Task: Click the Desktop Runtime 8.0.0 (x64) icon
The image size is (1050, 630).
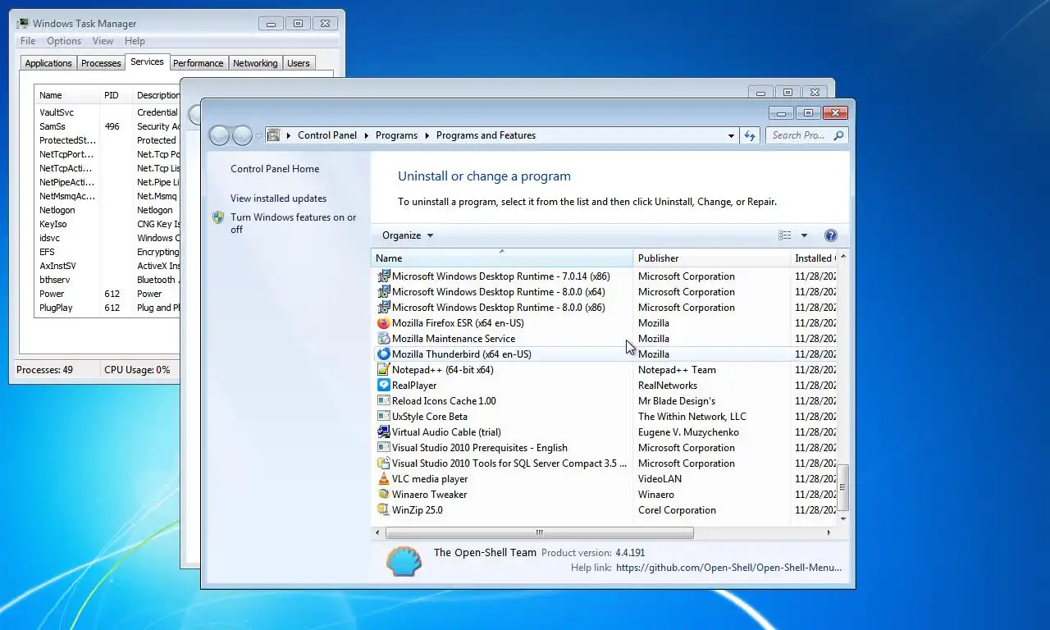Action: 383,292
